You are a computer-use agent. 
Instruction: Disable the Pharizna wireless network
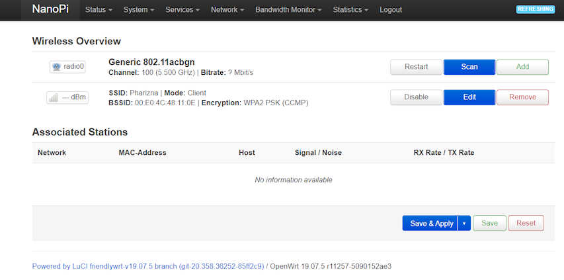point(416,97)
